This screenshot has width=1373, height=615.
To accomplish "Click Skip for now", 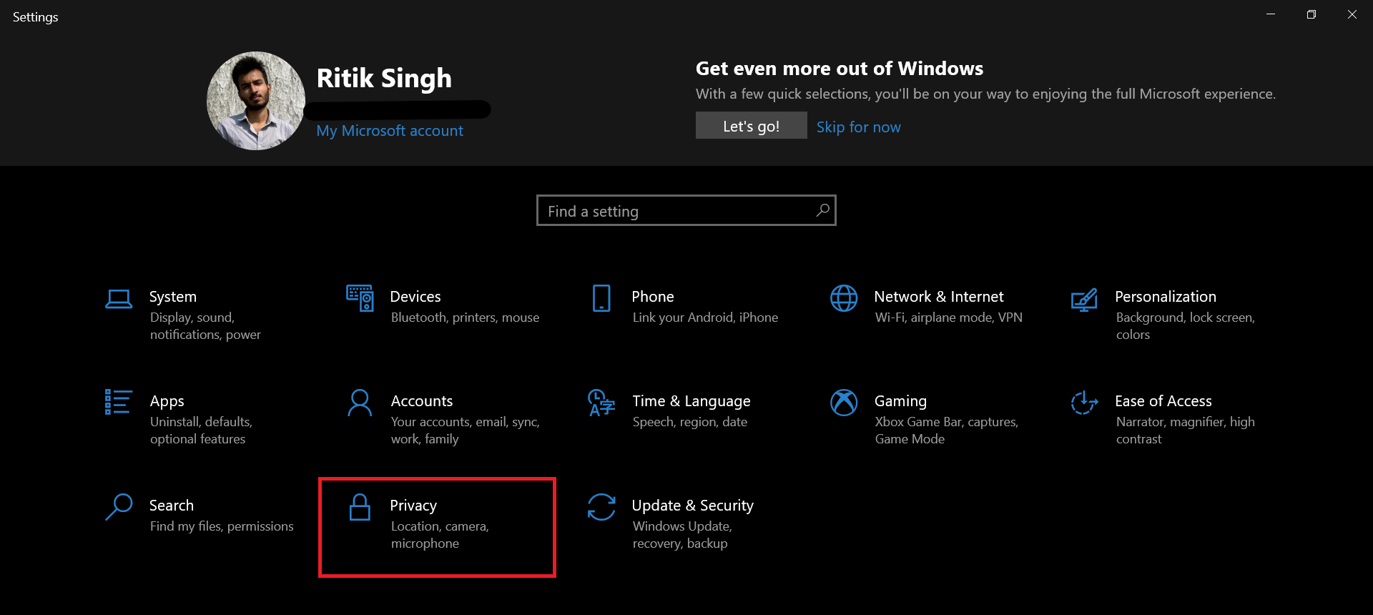I will pos(858,127).
